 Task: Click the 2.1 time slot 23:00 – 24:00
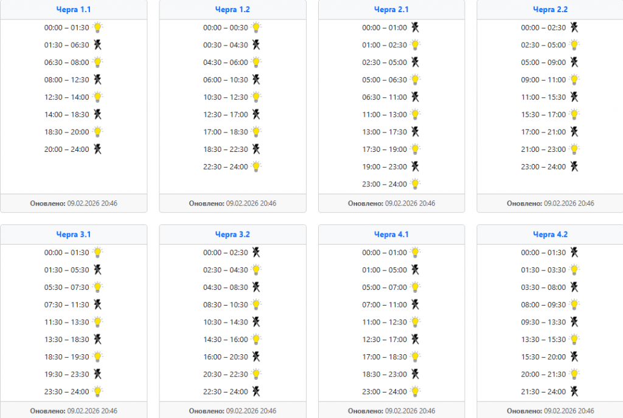385,184
